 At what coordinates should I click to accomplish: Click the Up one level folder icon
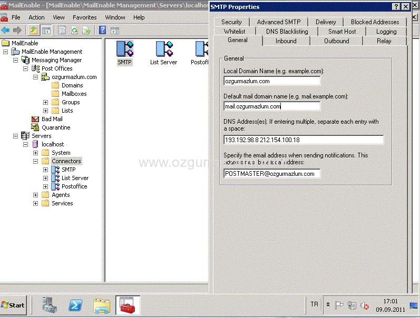click(x=34, y=31)
